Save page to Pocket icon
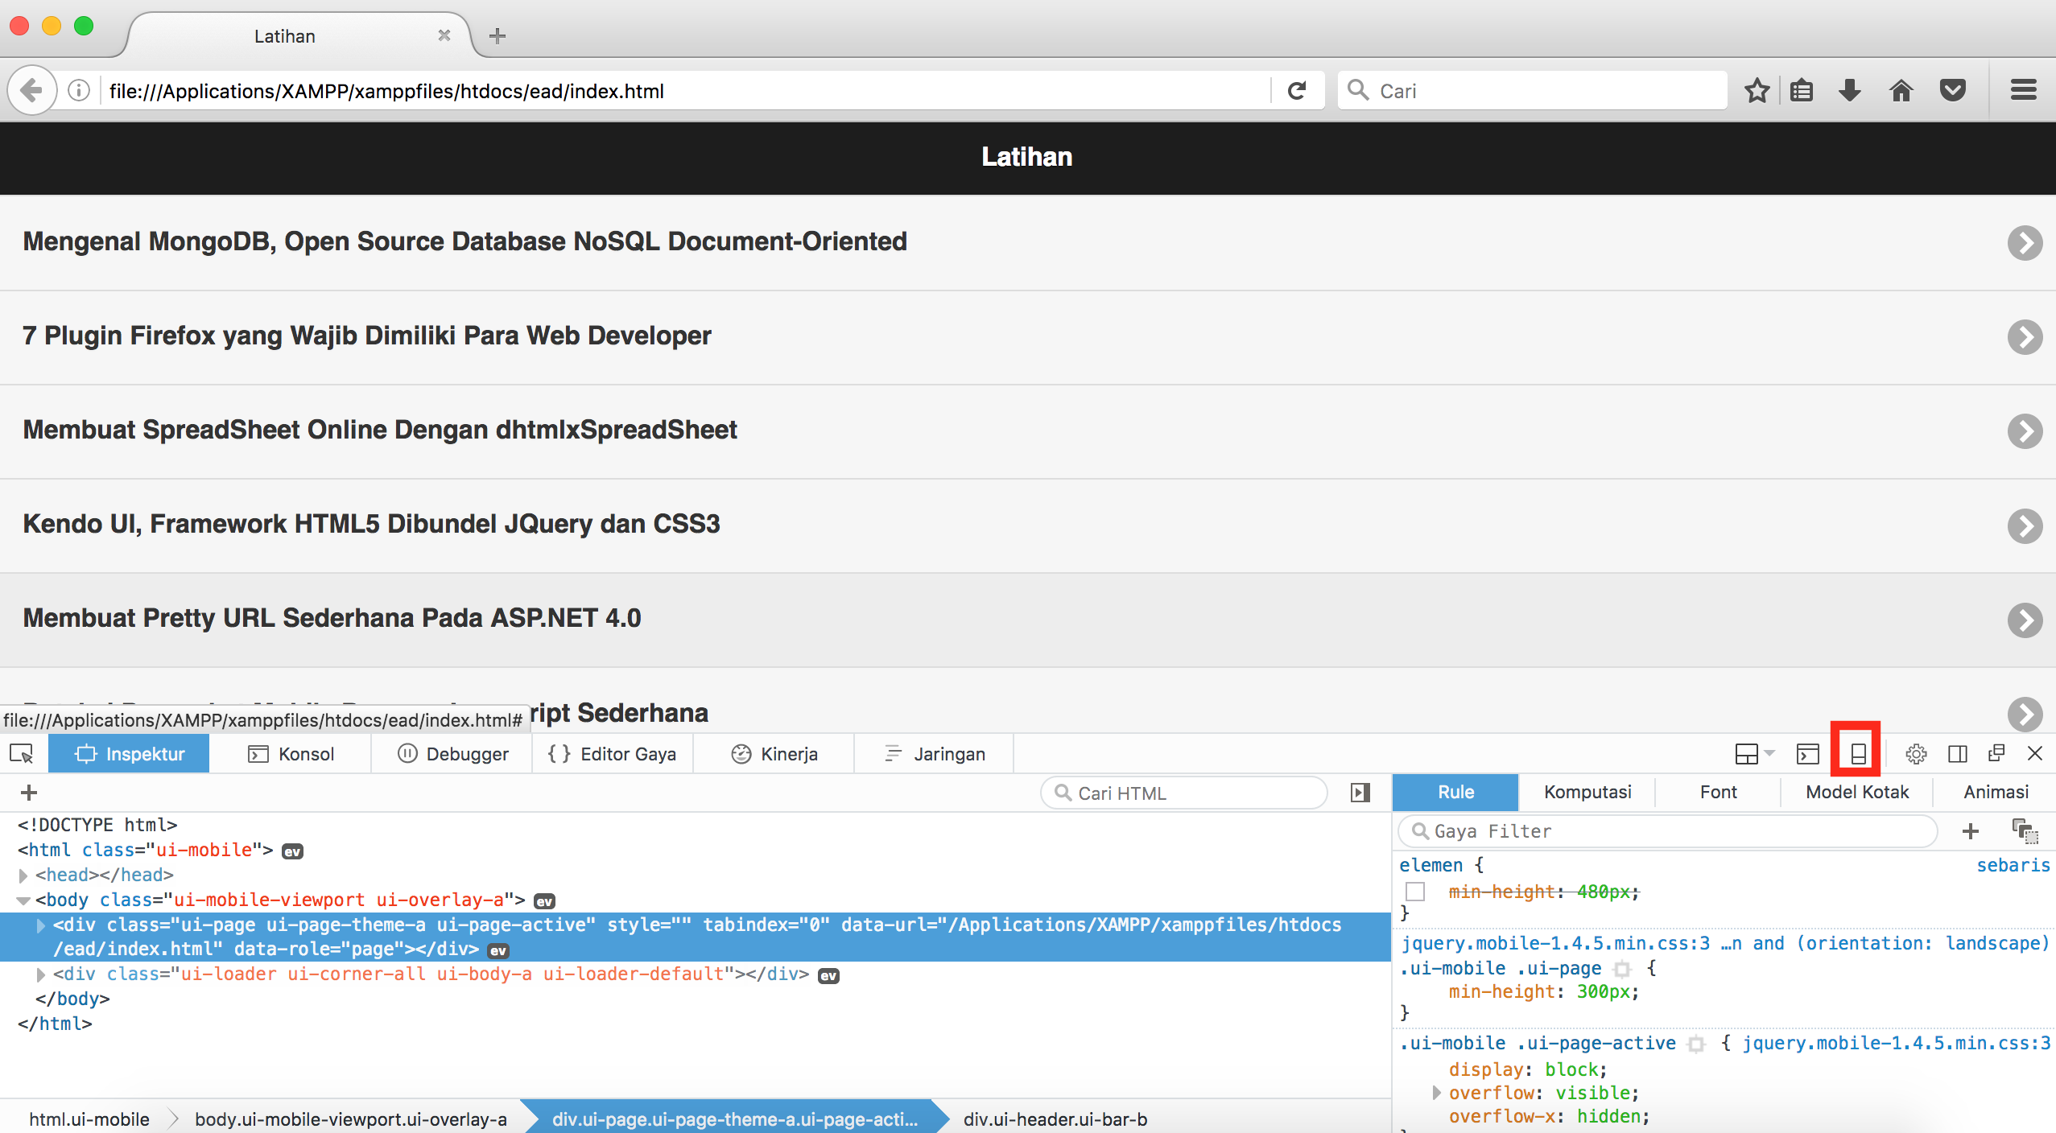The width and height of the screenshot is (2056, 1133). 1953,90
